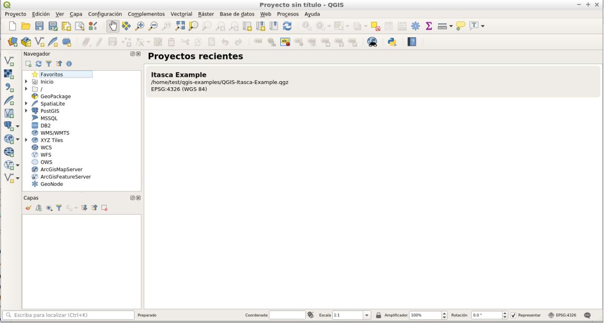The width and height of the screenshot is (604, 323).
Task: Create new SpatiaLite layer feather icon
Action: [x=53, y=42]
